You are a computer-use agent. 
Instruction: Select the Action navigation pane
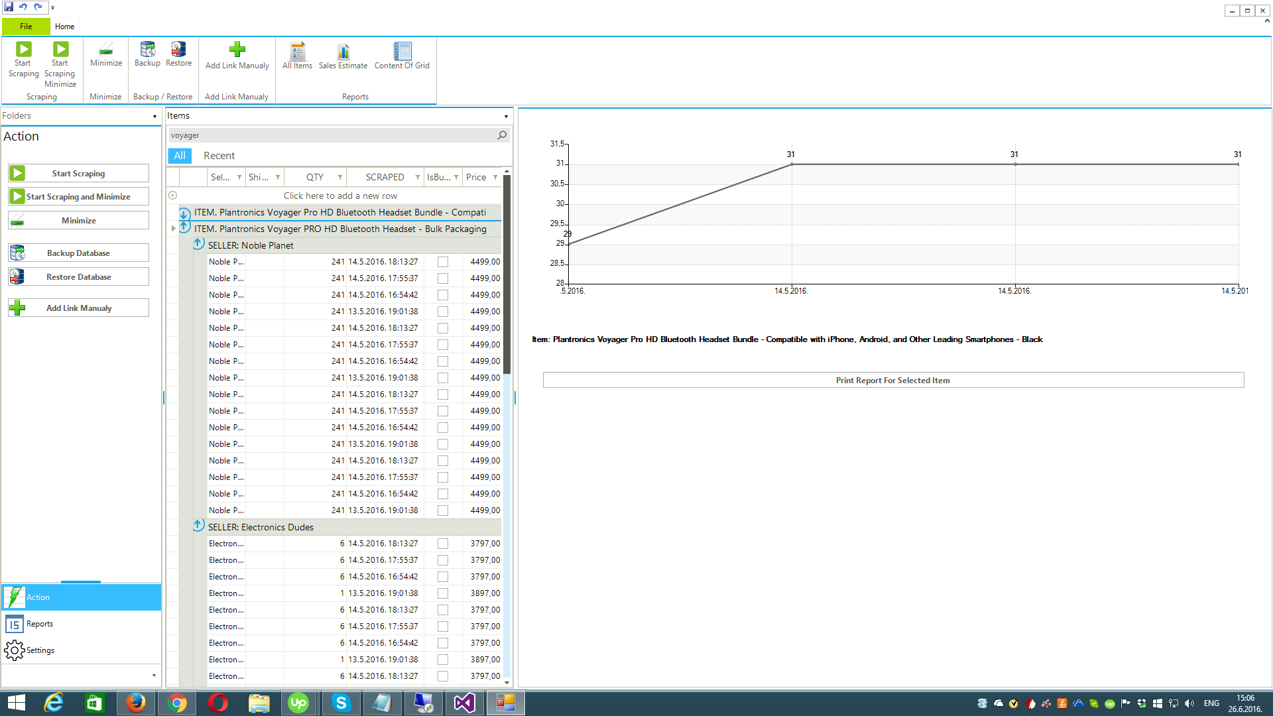(81, 597)
